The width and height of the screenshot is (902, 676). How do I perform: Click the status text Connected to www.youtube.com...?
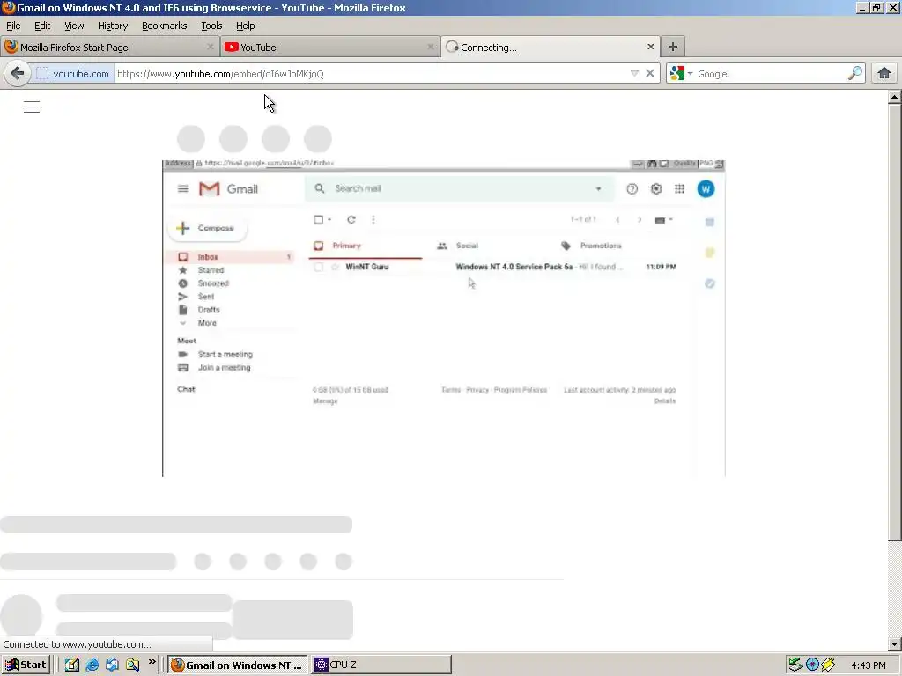pos(78,644)
